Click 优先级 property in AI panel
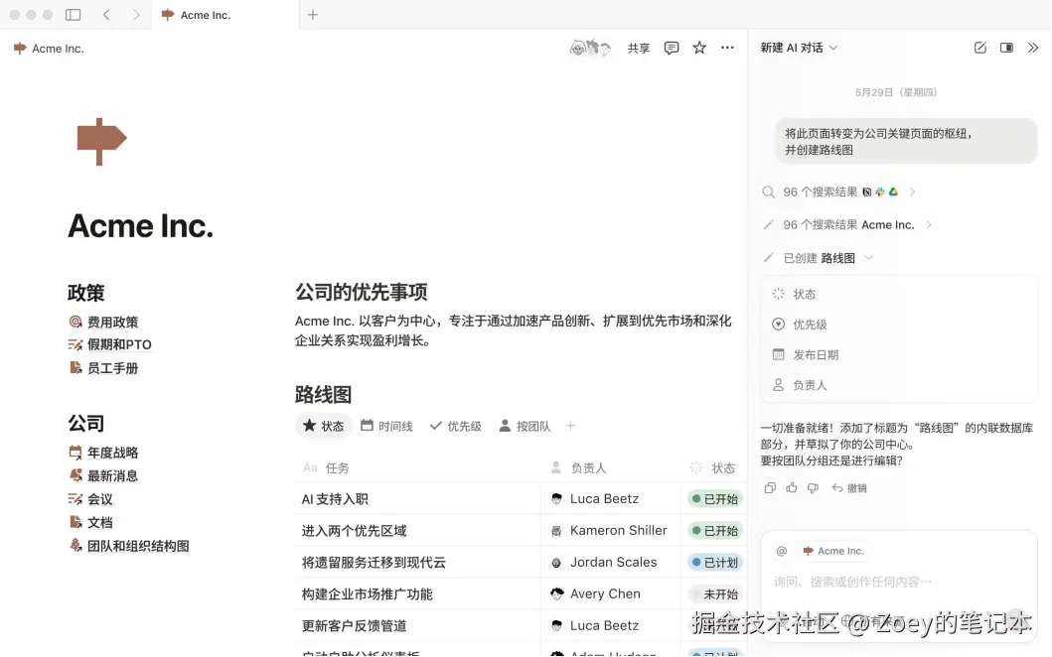 pyautogui.click(x=800, y=325)
